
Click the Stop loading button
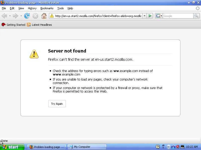click(x=35, y=16)
